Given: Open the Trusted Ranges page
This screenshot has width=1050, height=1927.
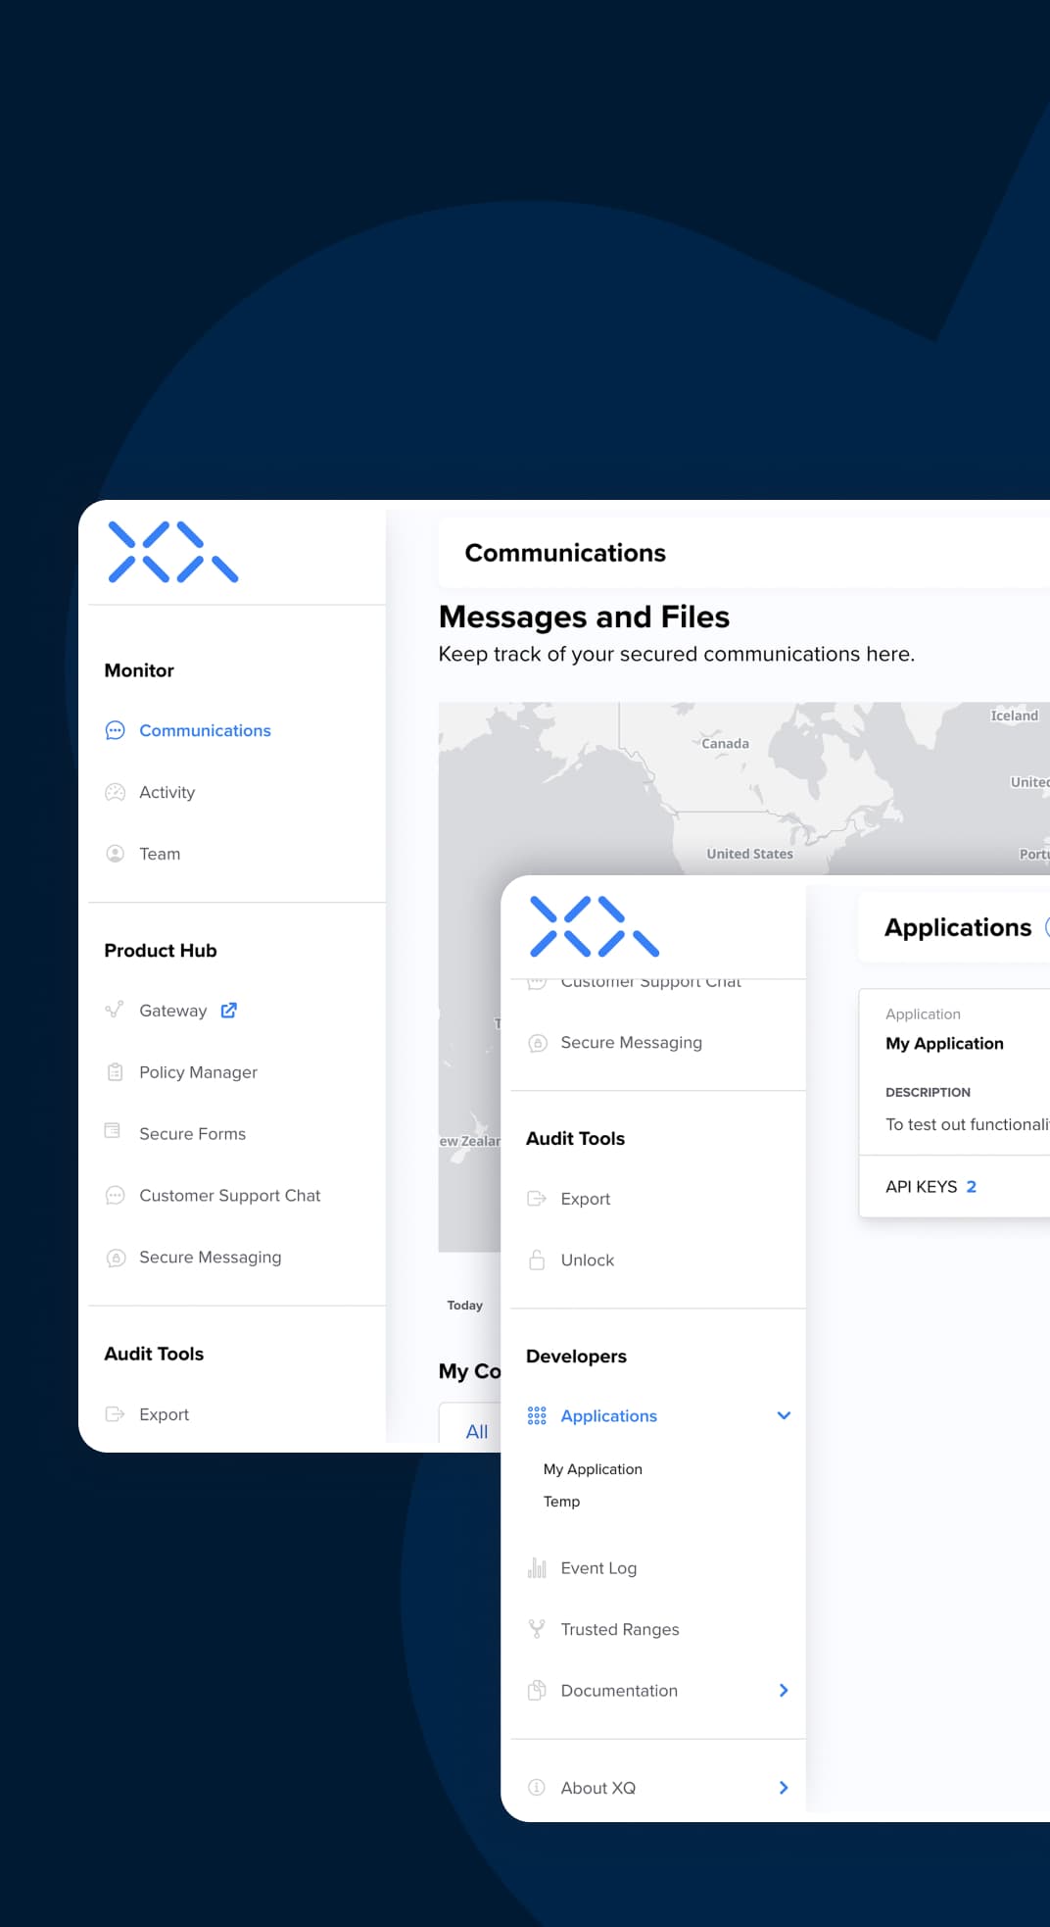Looking at the screenshot, I should 619,1629.
